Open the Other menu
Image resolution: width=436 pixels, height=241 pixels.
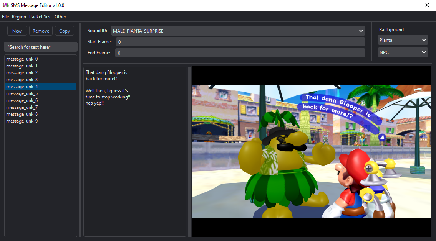[x=60, y=16]
